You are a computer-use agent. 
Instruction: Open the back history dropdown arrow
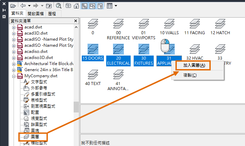click(x=29, y=6)
